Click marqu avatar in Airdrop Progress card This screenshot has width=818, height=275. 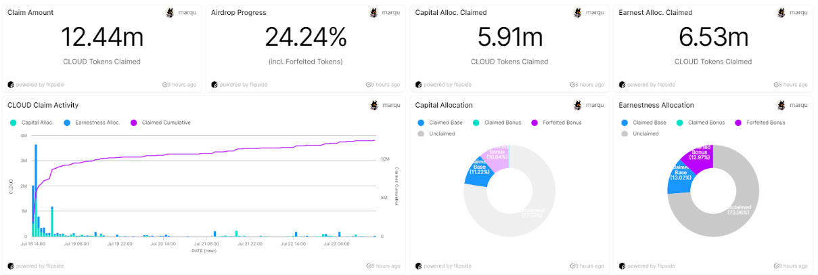pyautogui.click(x=373, y=12)
